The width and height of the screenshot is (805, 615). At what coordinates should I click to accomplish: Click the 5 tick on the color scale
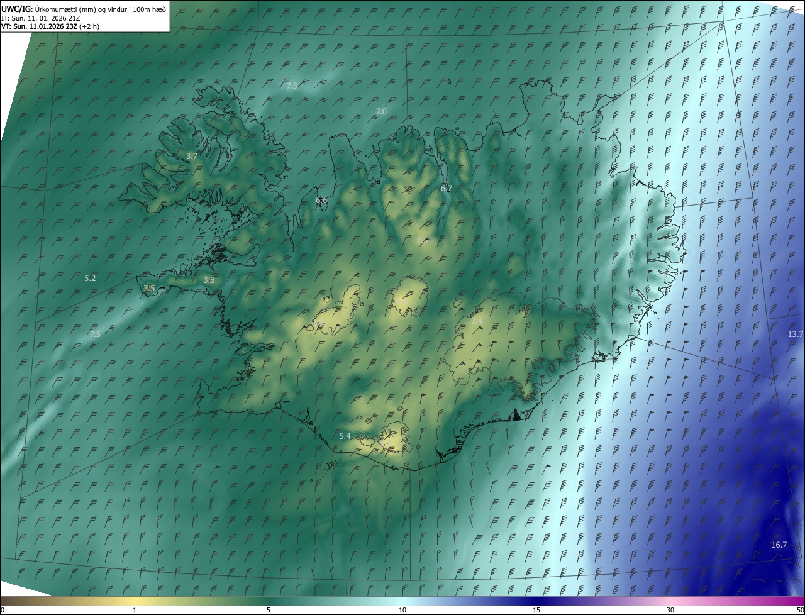pyautogui.click(x=269, y=611)
